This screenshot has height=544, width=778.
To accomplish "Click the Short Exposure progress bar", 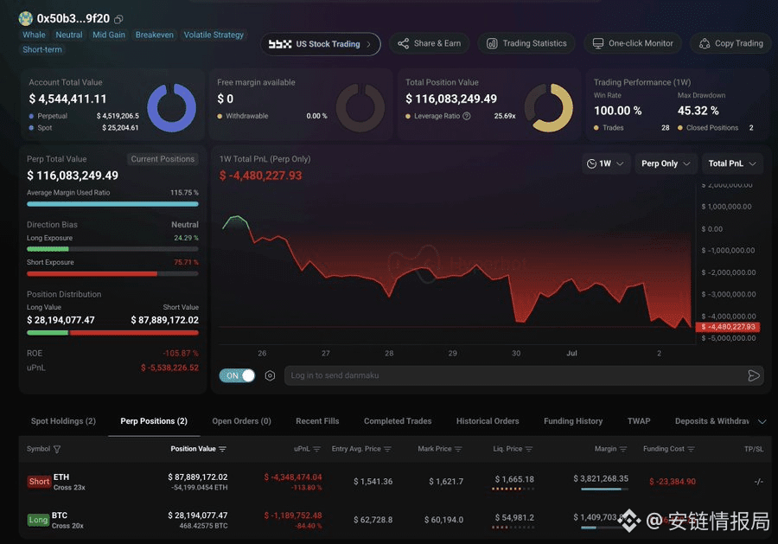I will pos(112,274).
